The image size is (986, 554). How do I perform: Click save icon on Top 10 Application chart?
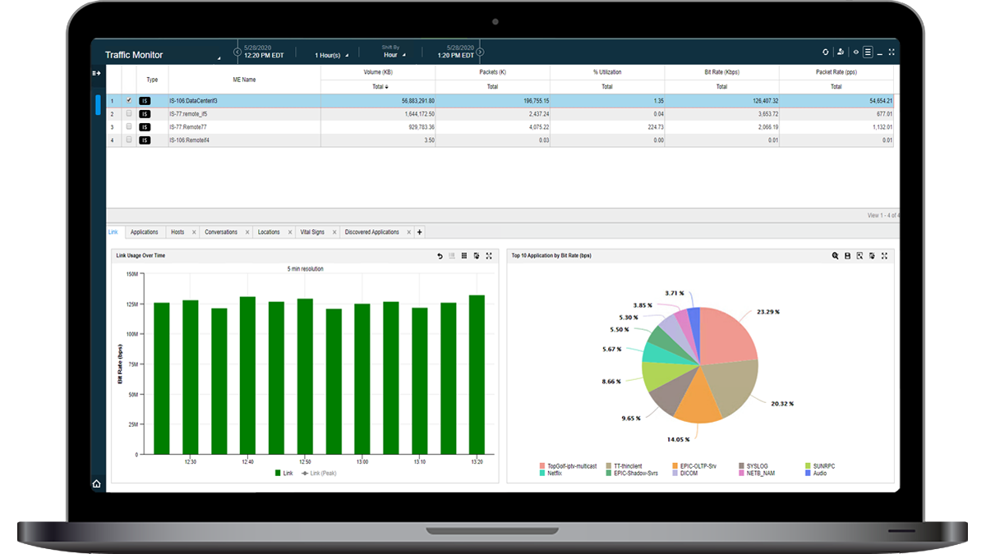click(847, 256)
